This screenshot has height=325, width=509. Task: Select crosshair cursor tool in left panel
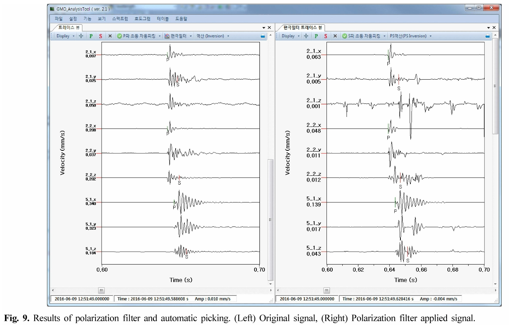pyautogui.click(x=81, y=36)
